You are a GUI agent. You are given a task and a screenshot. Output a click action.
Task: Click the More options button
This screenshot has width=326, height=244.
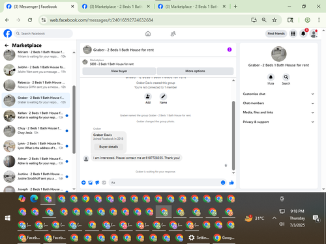[x=195, y=71]
